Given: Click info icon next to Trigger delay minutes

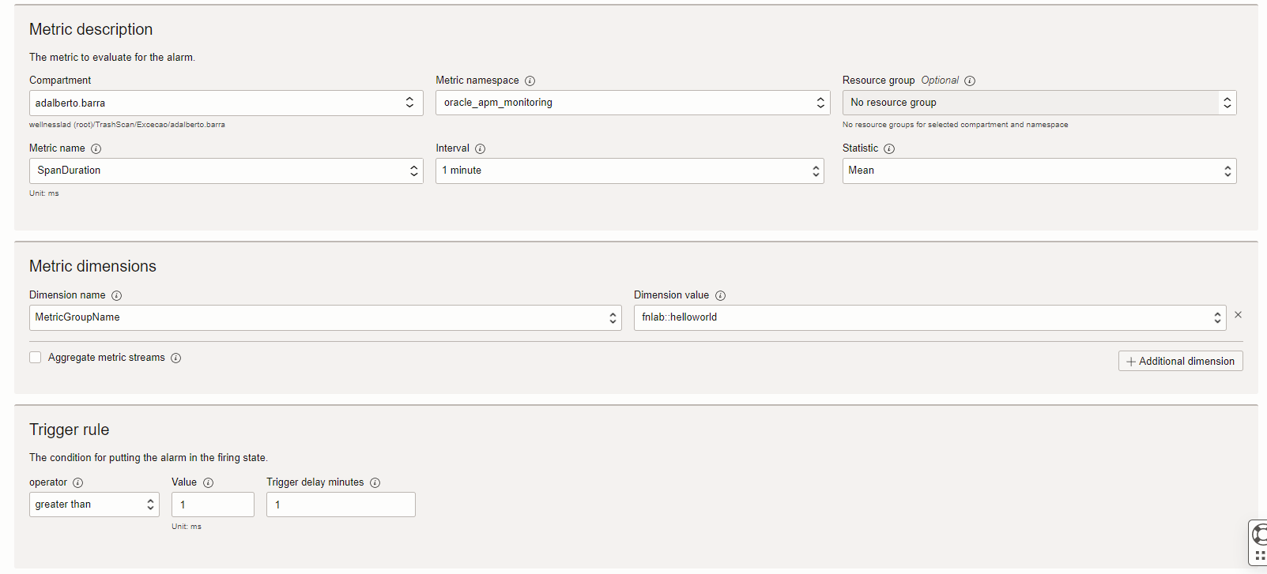Looking at the screenshot, I should [x=375, y=482].
